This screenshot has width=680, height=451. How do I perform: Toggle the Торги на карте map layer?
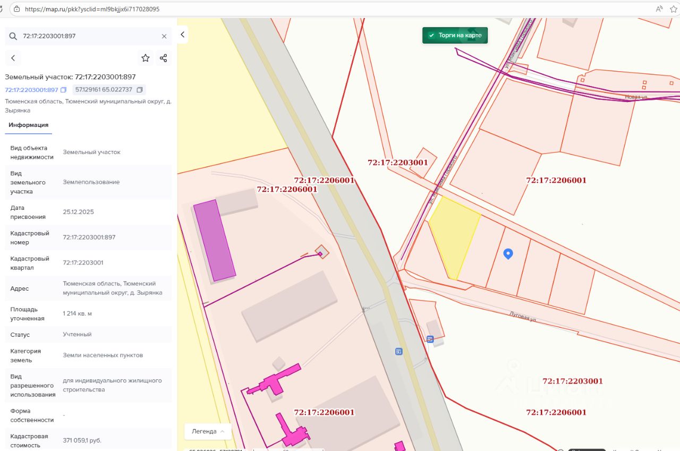(455, 36)
